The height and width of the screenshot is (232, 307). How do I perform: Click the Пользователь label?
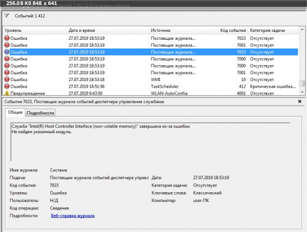24,200
